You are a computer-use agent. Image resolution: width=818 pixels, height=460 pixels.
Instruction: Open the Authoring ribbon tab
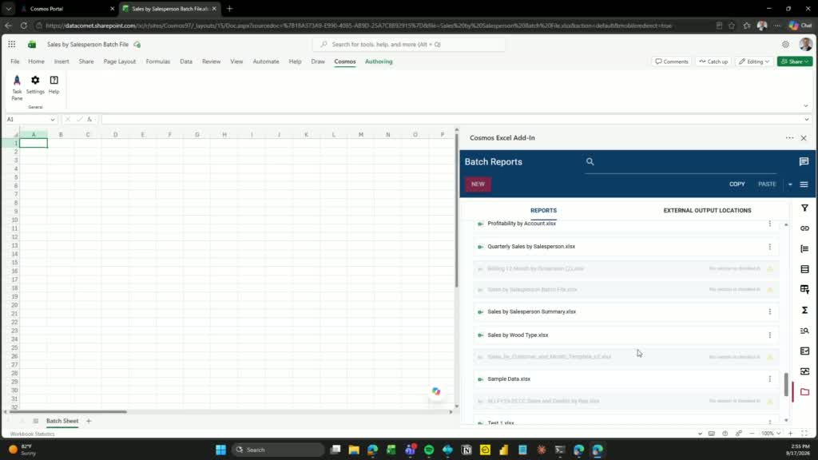[x=379, y=61]
